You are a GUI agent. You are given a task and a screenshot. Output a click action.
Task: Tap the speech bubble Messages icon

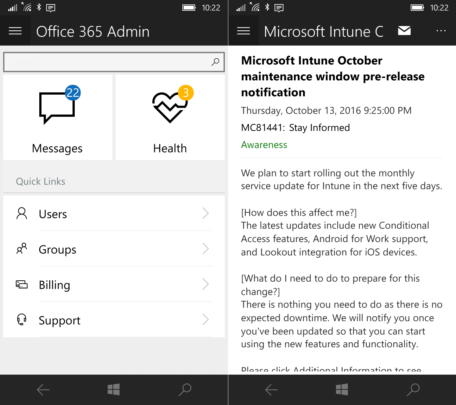click(x=57, y=108)
